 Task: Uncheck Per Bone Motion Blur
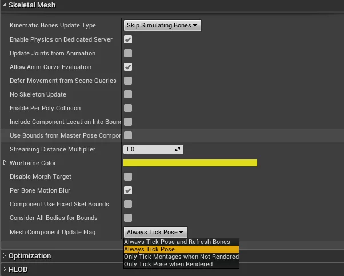(x=129, y=190)
